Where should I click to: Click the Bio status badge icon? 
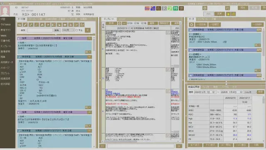(147, 8)
